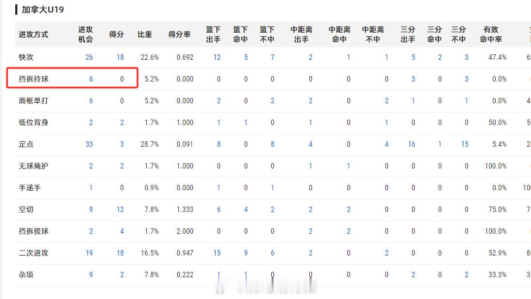Click the 二次进攻 有效命中率 52.9%
Image resolution: width=531 pixels, height=299 pixels.
[x=497, y=253]
